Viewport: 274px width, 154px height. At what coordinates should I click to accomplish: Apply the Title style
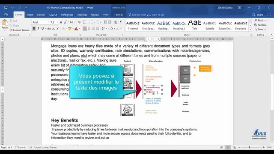coord(194,25)
